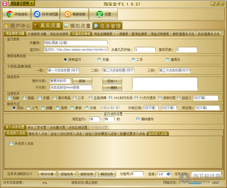Click the globe icon on 模拟流量 tab
This screenshot has height=188, width=227.
click(x=66, y=26)
